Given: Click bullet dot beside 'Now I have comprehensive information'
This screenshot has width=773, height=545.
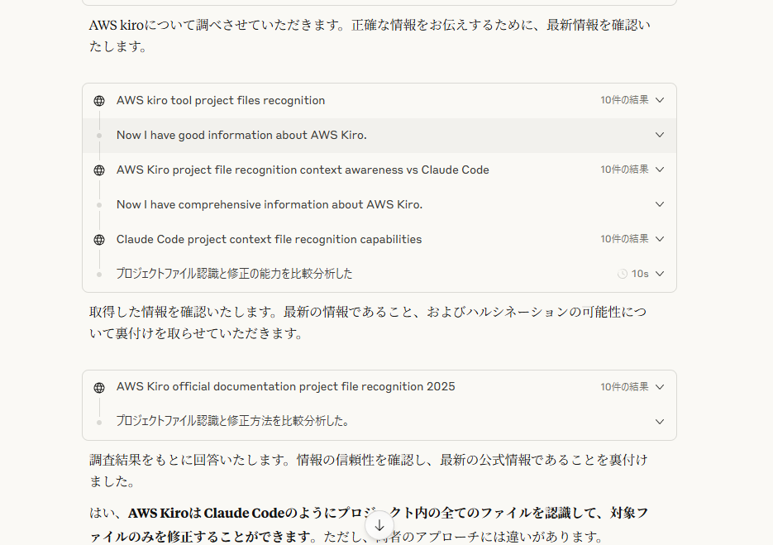Looking at the screenshot, I should (x=99, y=205).
